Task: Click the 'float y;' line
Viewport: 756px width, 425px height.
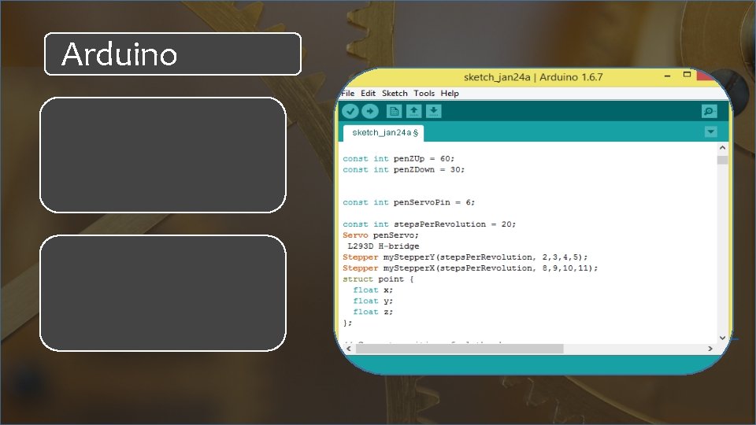Action: pos(372,301)
